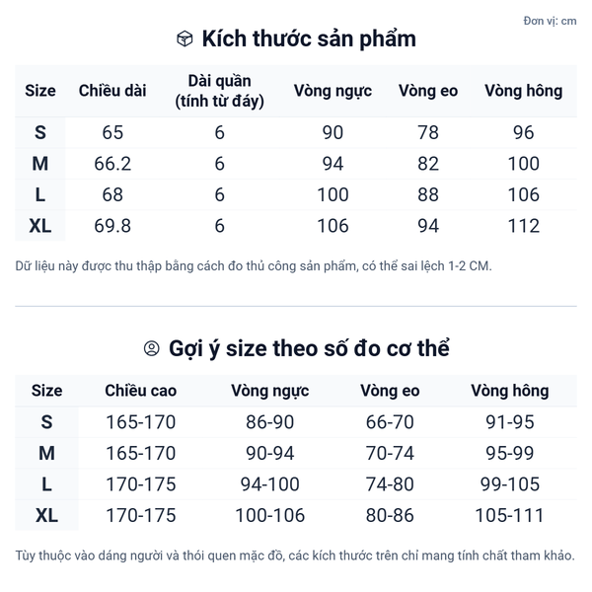The width and height of the screenshot is (592, 592).
Task: Click the 105-111 hip range cell
Action: [509, 515]
